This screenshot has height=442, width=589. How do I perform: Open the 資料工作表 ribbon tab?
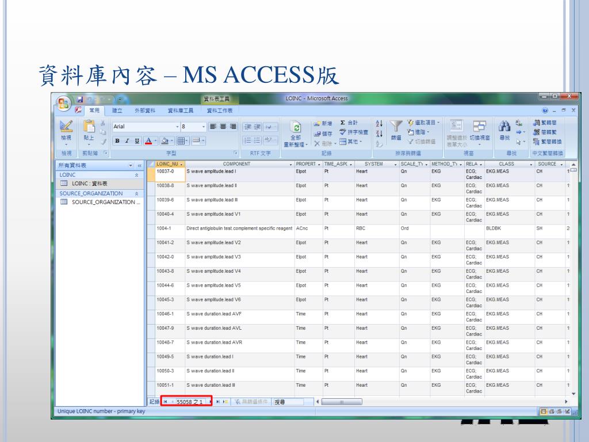click(220, 110)
